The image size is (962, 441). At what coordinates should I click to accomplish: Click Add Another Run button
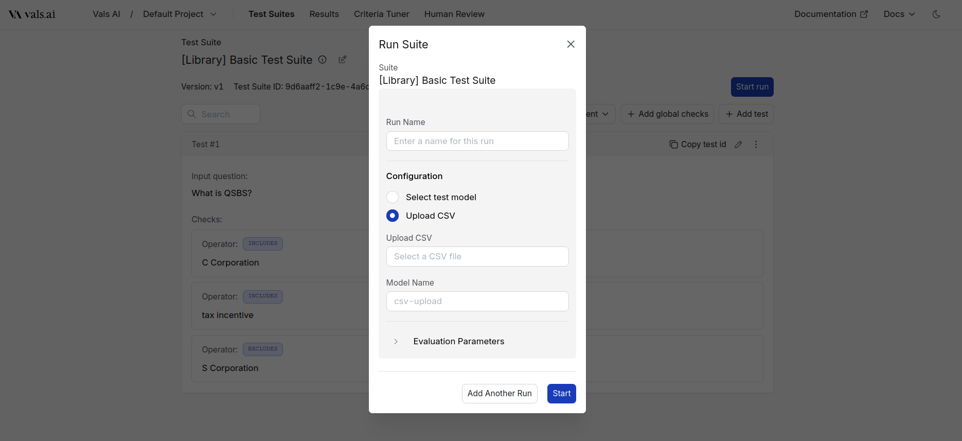pos(500,394)
